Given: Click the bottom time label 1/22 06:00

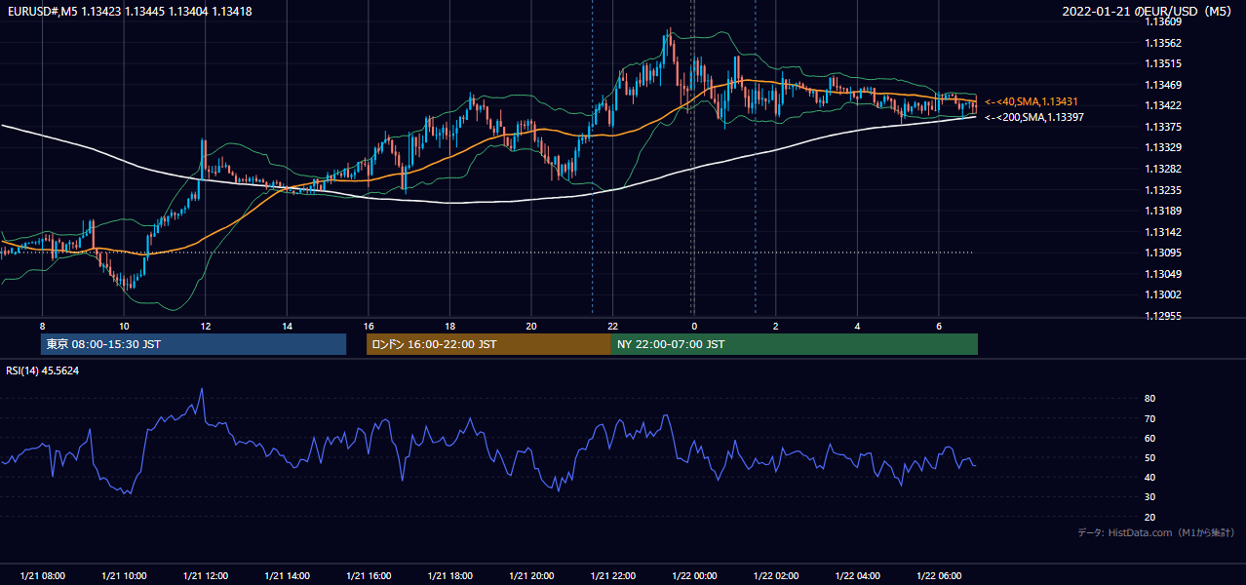Looking at the screenshot, I should (x=939, y=576).
